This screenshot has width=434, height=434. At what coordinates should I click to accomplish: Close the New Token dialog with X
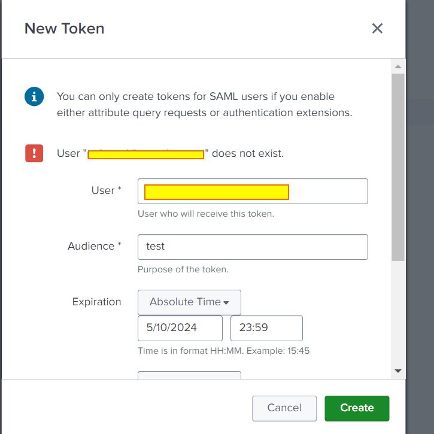point(377,28)
